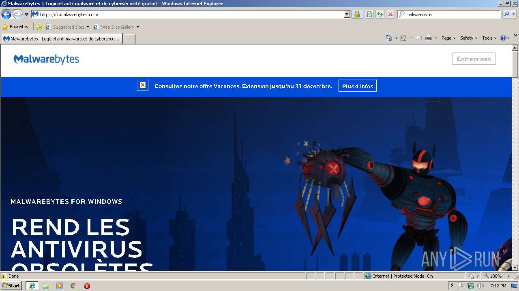Click the Entreprises button
Screen dimensions: 519x291
[474, 59]
